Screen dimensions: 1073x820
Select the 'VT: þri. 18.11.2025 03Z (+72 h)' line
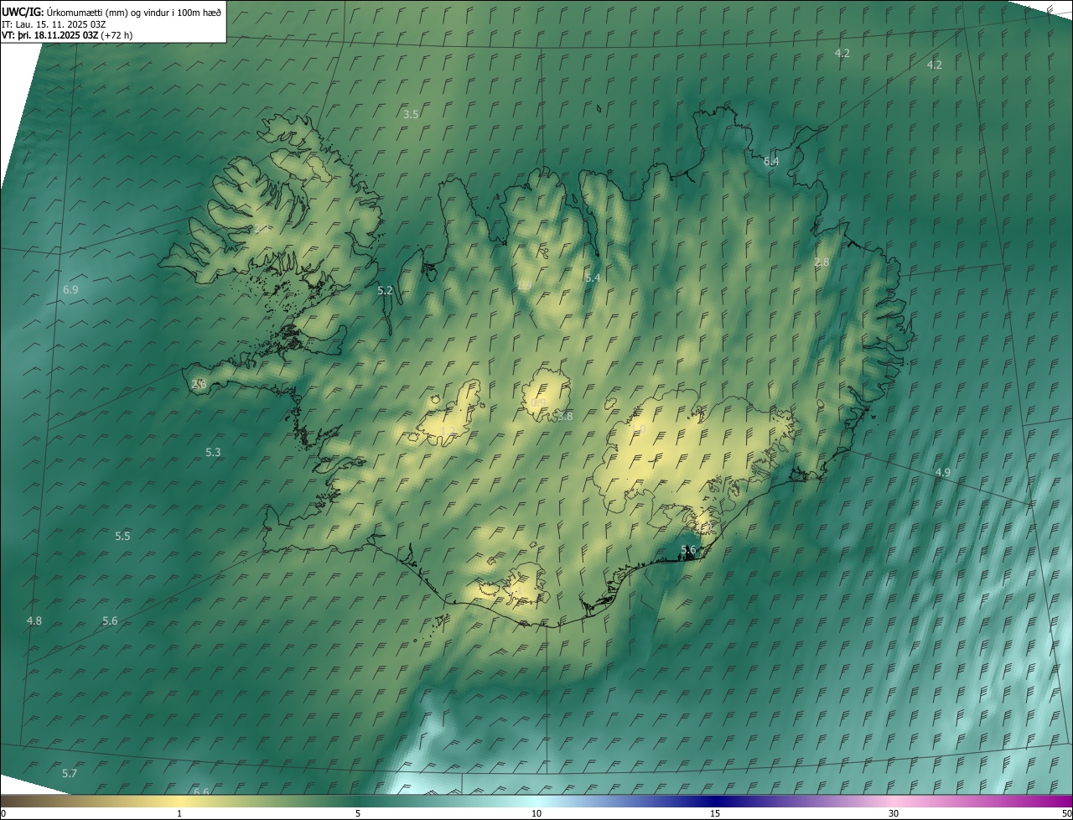67,35
